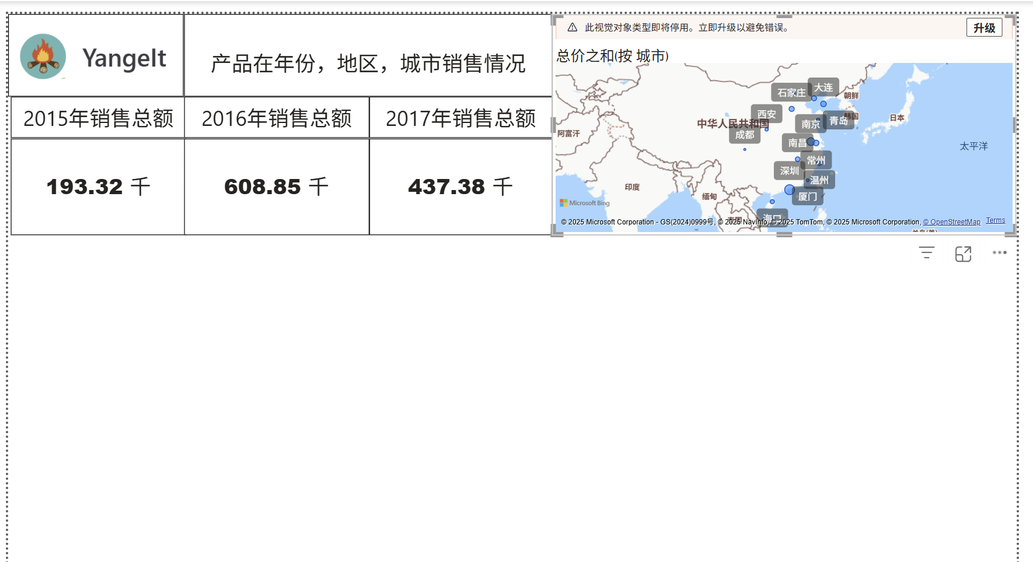Click the 437.38 千 card value
1033x562 pixels.
pos(460,187)
